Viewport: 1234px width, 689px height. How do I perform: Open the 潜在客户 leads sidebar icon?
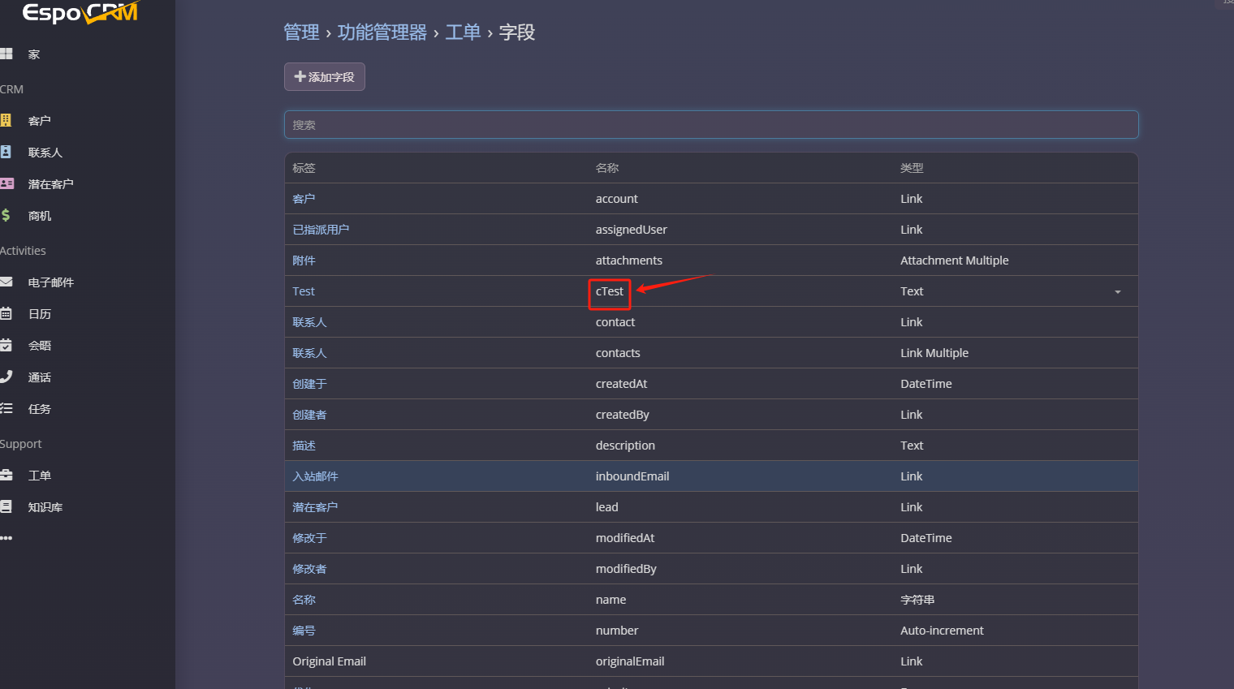pyautogui.click(x=6, y=184)
